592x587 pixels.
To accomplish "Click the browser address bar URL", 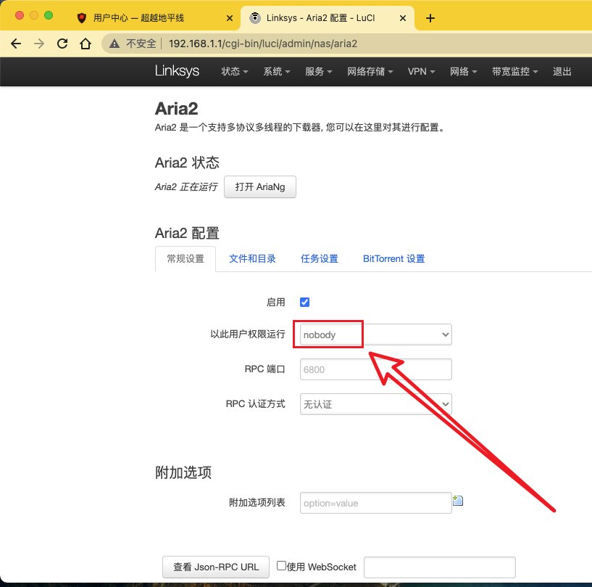I will click(x=263, y=44).
